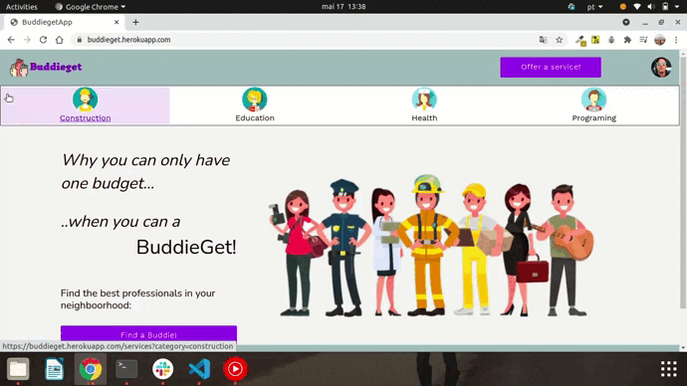
Task: Open the pt keyboard layout dropdown
Action: [594, 7]
